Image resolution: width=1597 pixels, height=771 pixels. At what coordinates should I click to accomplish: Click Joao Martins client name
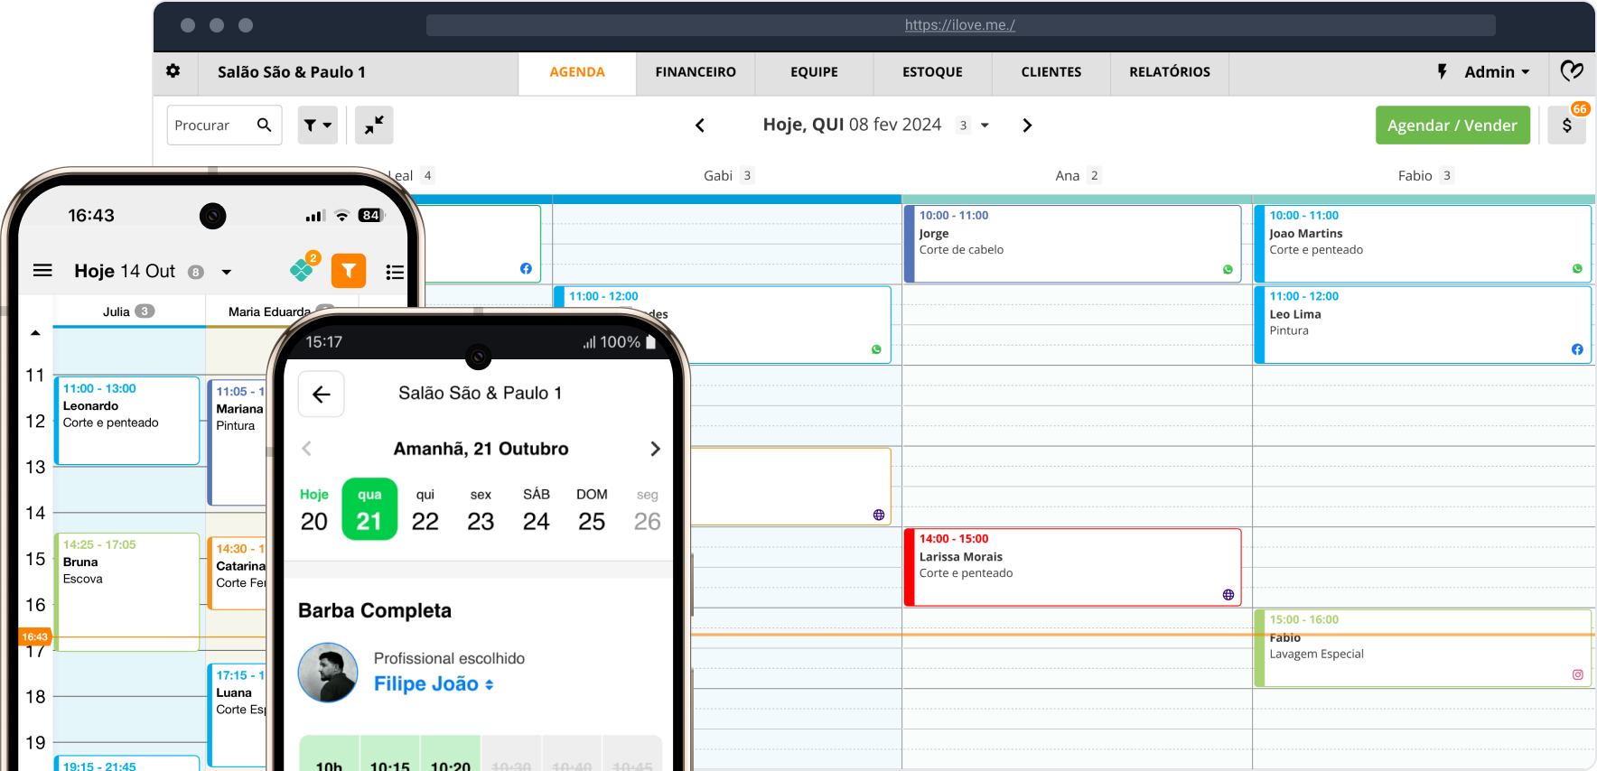tap(1305, 234)
